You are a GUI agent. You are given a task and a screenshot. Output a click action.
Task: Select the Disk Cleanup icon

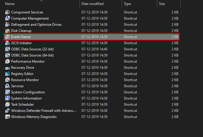[x=8, y=31]
